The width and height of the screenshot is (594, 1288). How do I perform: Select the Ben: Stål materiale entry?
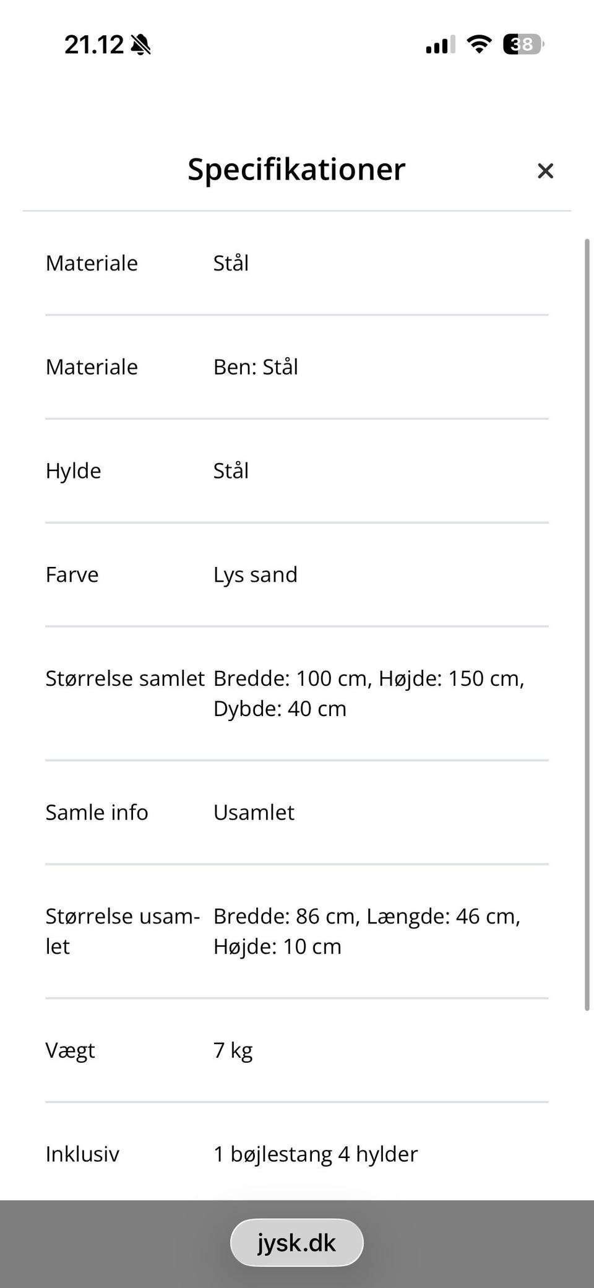click(255, 366)
